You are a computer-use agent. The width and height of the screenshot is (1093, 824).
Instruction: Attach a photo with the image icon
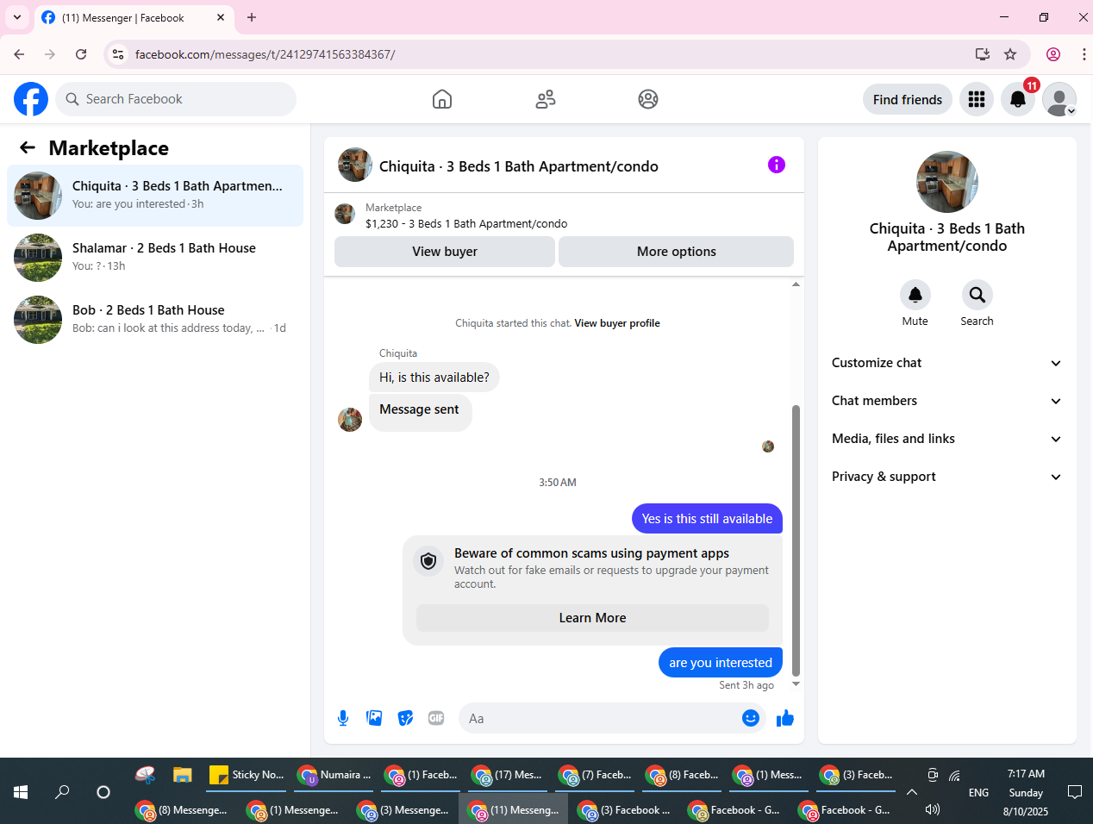click(374, 718)
